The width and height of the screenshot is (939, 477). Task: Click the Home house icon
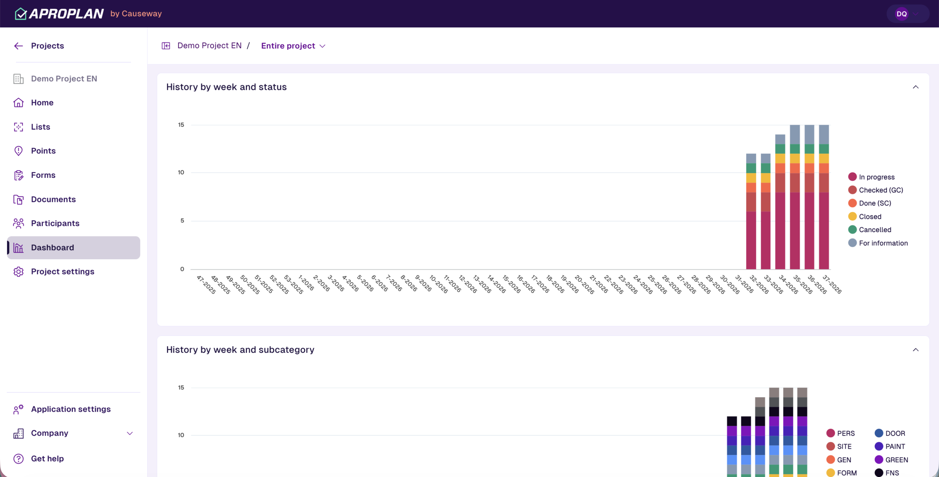pyautogui.click(x=18, y=103)
